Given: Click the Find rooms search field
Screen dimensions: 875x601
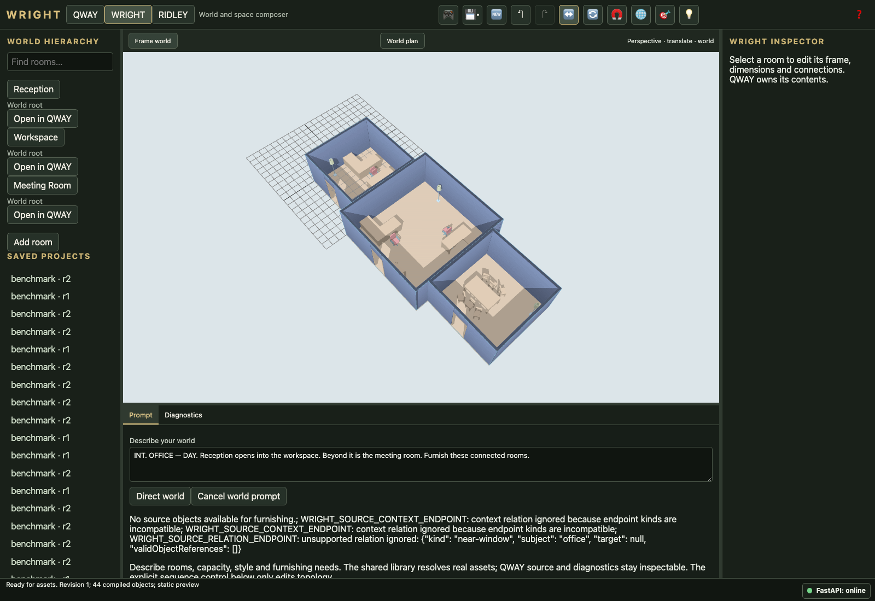Looking at the screenshot, I should pos(60,62).
